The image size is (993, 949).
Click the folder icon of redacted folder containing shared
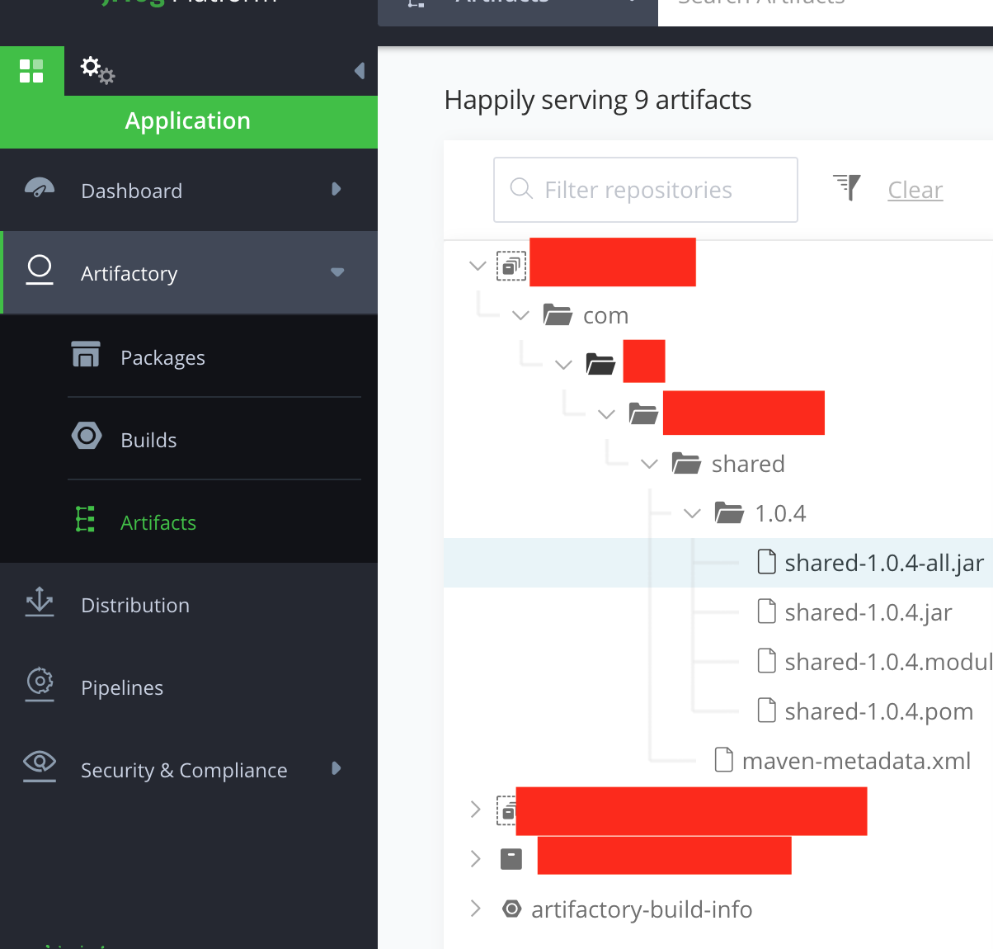pos(643,413)
